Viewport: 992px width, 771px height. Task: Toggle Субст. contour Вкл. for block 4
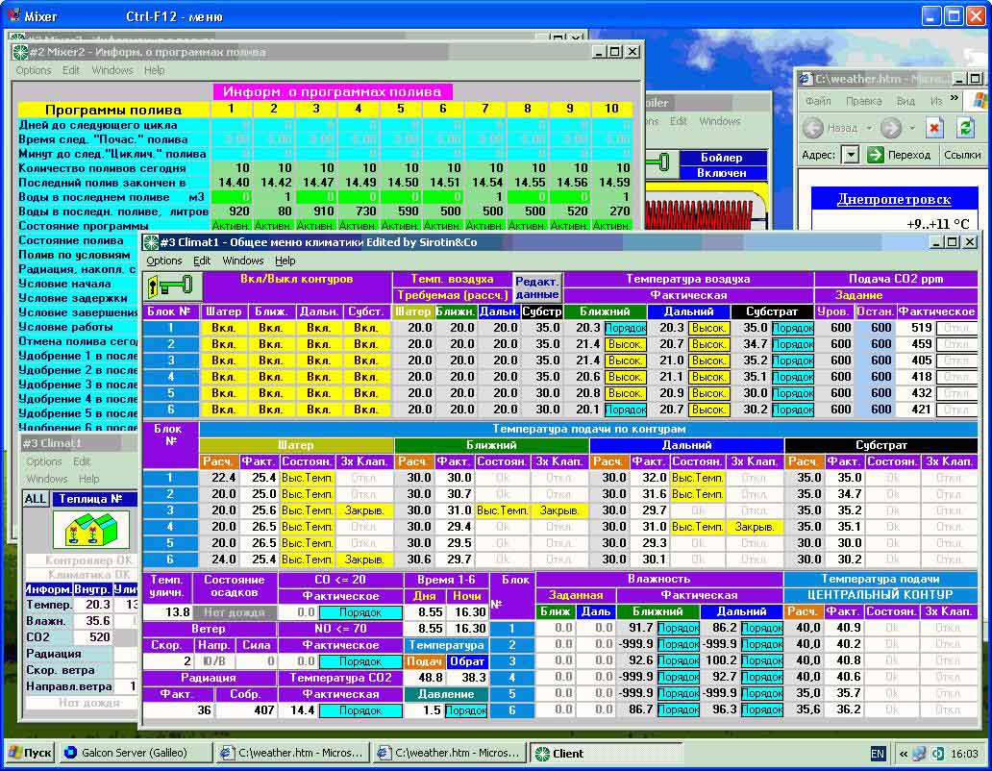click(x=365, y=377)
